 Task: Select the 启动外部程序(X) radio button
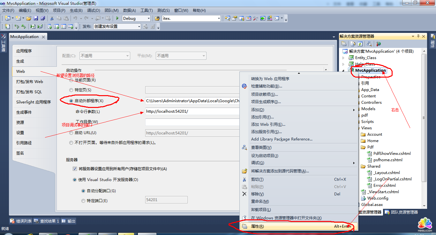pyautogui.click(x=71, y=100)
